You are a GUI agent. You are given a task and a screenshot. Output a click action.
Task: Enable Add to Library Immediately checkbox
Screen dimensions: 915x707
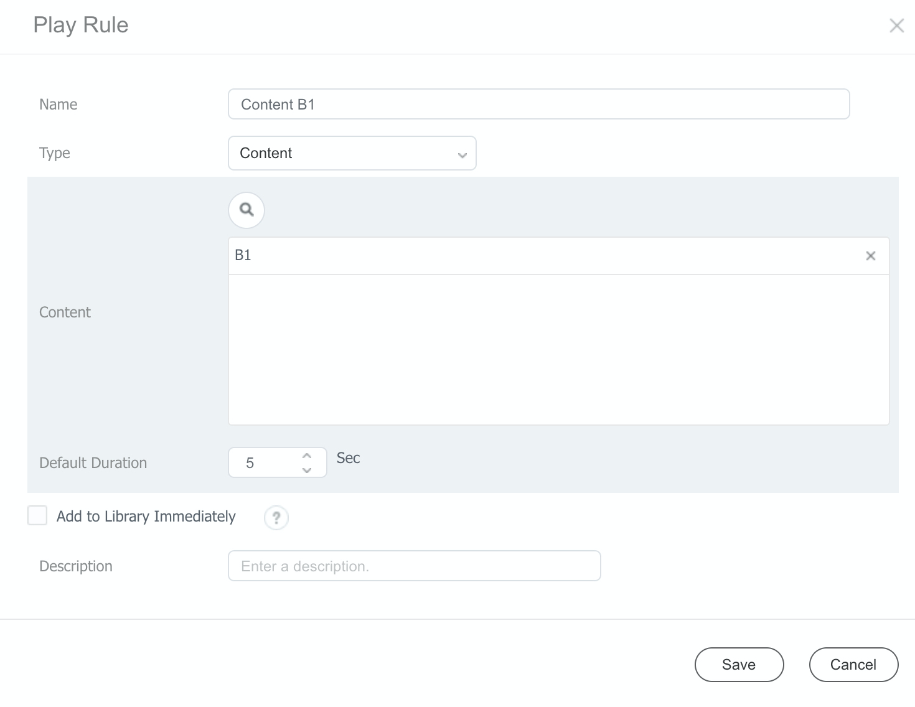click(x=37, y=515)
